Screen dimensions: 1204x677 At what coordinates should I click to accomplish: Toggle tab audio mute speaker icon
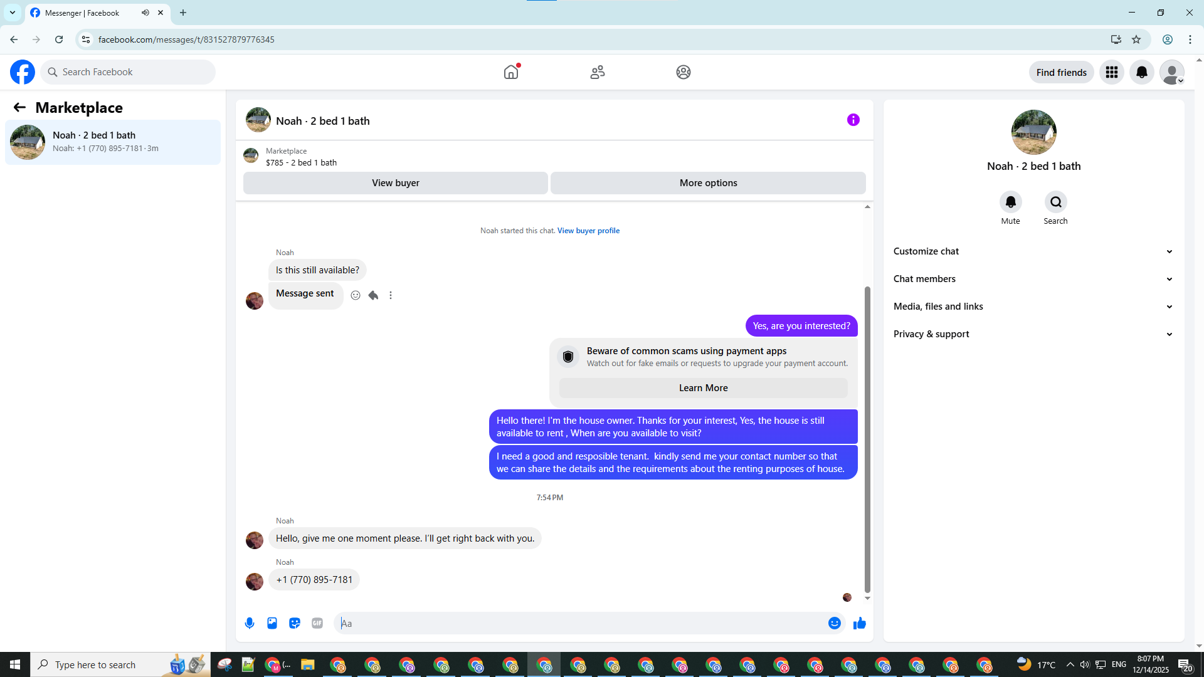click(145, 13)
